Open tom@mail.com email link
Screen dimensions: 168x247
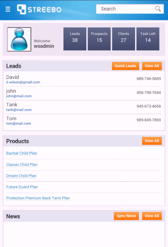(x=18, y=123)
